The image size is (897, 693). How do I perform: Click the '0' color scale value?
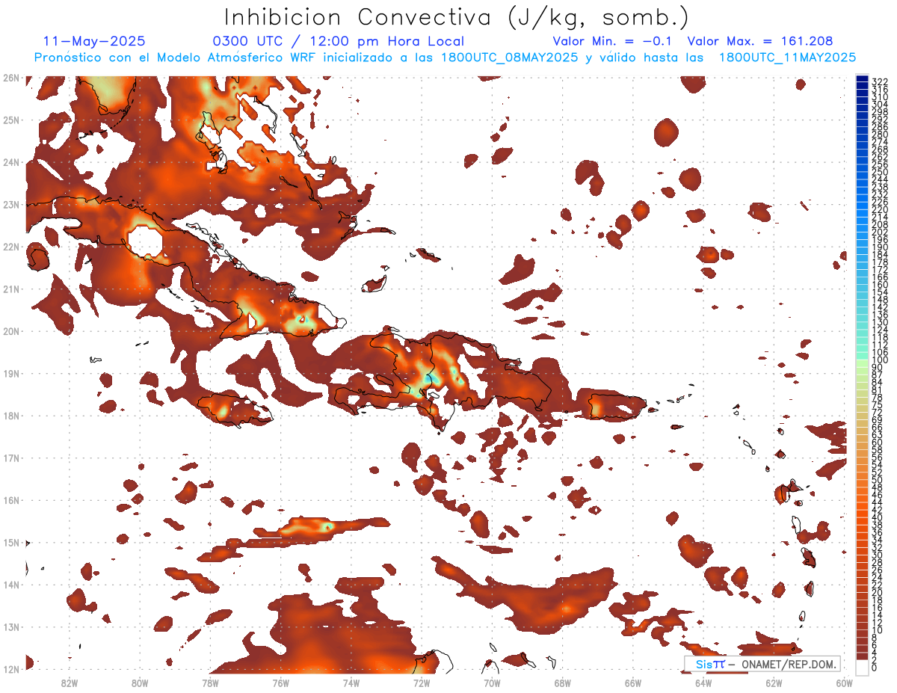(875, 668)
